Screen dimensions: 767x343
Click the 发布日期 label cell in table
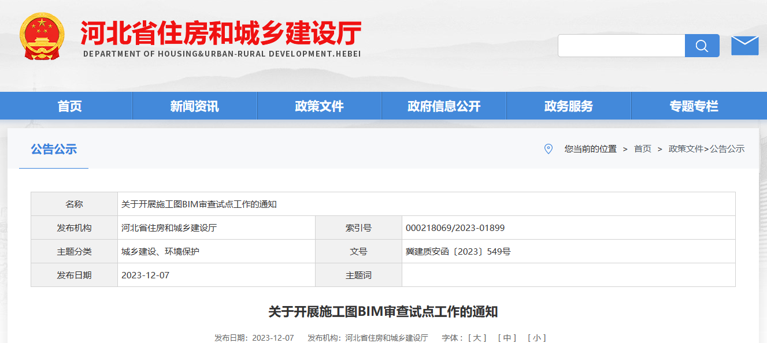75,275
